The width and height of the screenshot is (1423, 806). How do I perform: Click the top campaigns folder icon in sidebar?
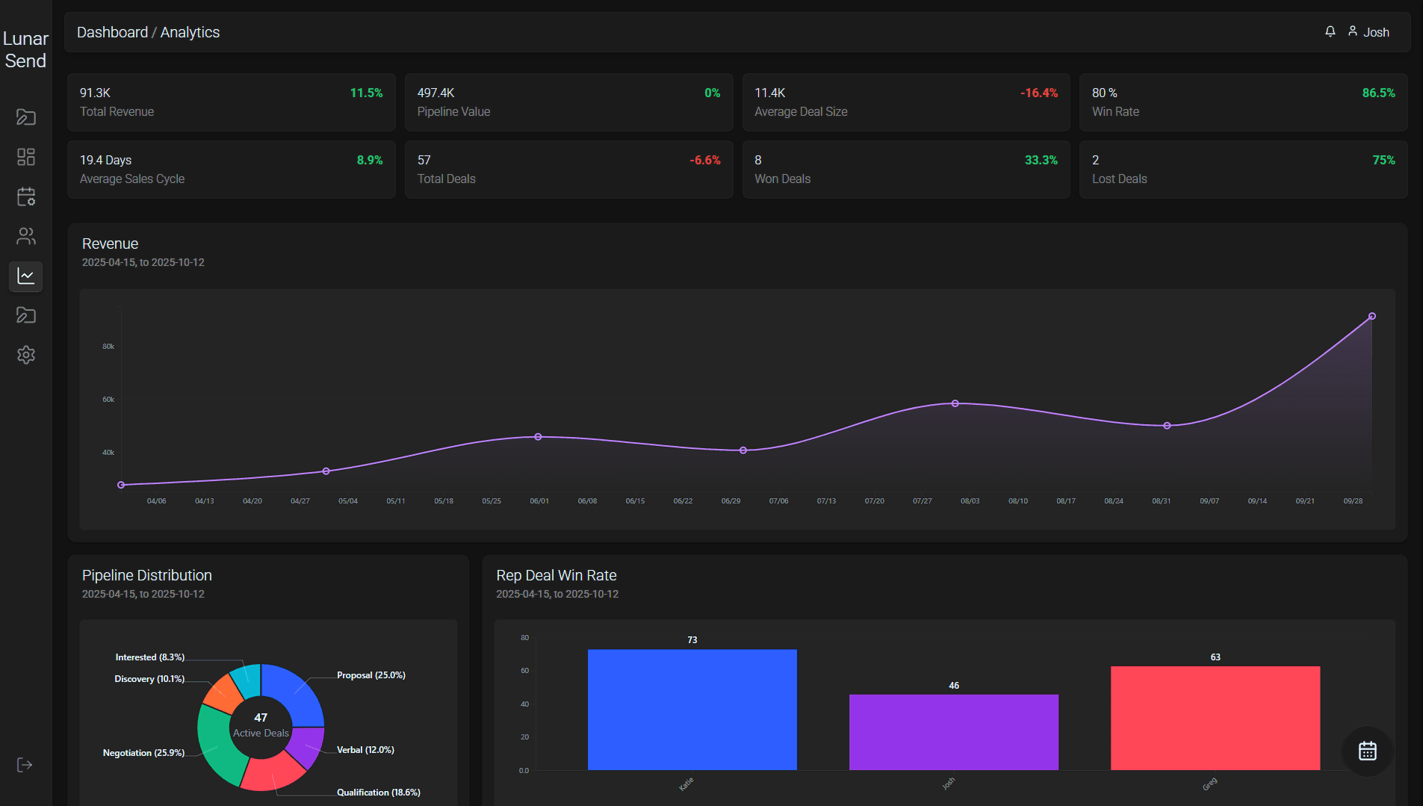(x=26, y=117)
